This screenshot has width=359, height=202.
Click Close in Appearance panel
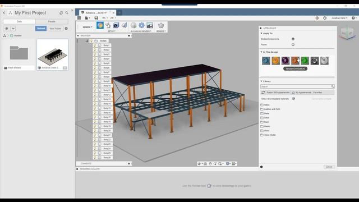(329, 167)
